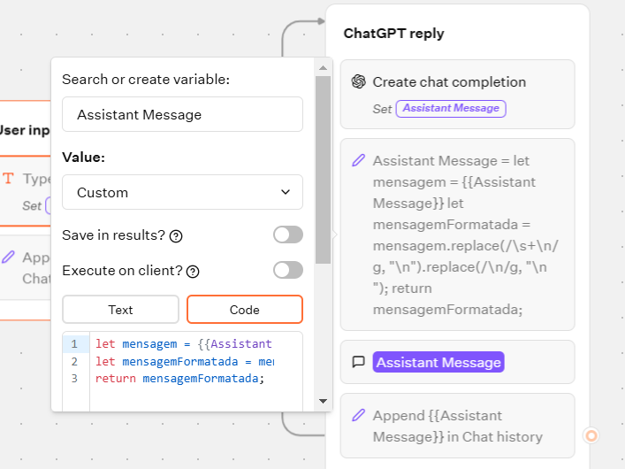Click the purple Assistant Message bubble
Viewport: 625px width, 469px height.
click(438, 362)
